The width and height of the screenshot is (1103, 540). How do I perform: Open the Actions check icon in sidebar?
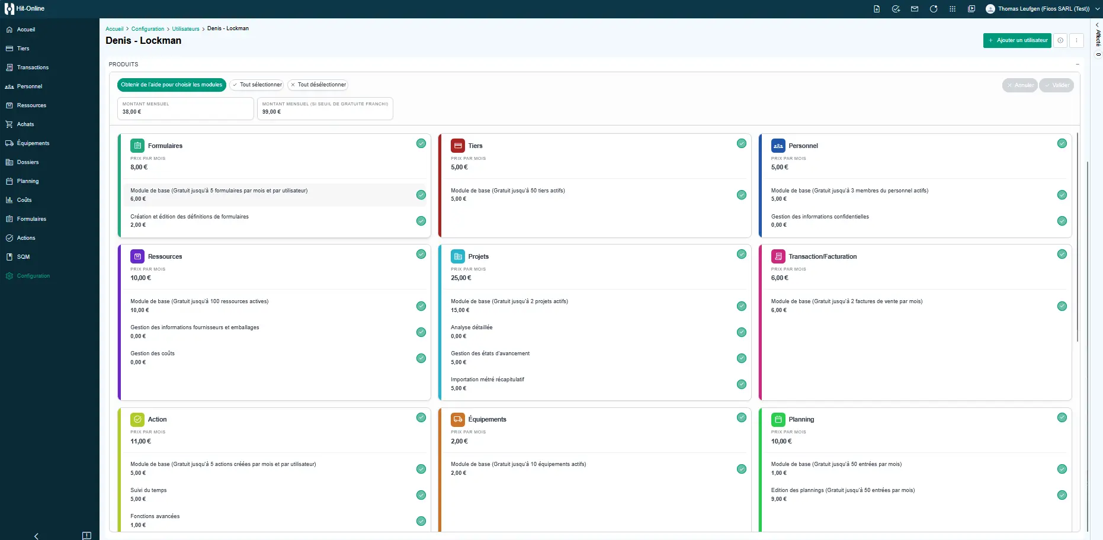(x=9, y=238)
